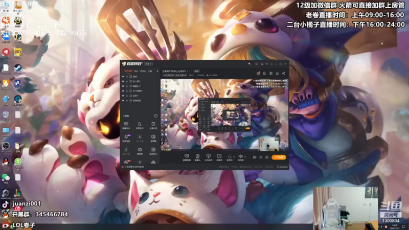Open the mode pill next to app logo

coord(148,64)
